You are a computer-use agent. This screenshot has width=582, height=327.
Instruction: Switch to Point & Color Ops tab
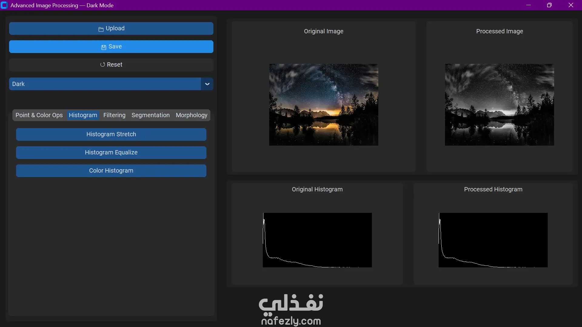(x=39, y=115)
